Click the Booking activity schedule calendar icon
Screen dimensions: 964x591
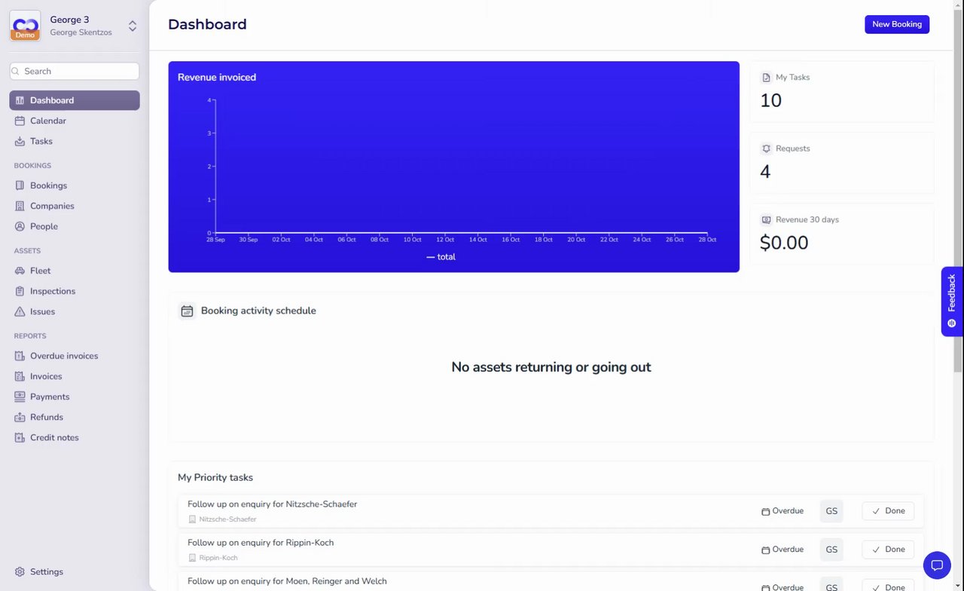coord(187,311)
